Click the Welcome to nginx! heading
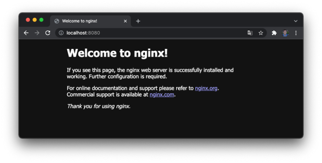Screen dimensions: 322x163 coord(117,53)
